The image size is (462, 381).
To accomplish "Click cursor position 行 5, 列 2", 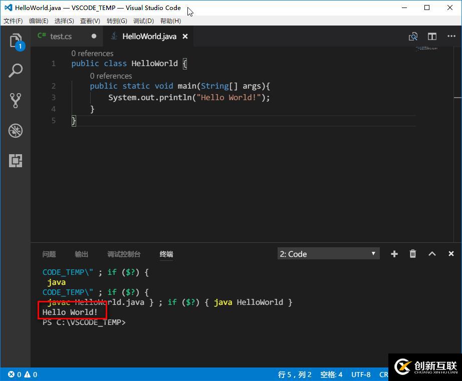I will point(294,374).
